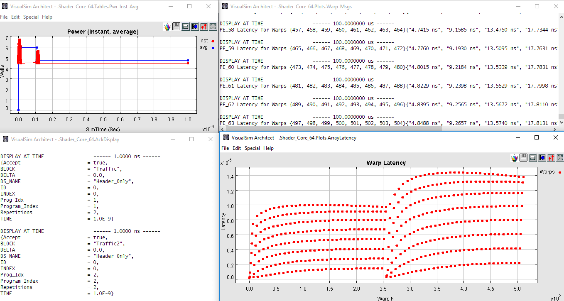Open plot format settings in Power plot
Image resolution: width=564 pixels, height=301 pixels.
[x=204, y=27]
